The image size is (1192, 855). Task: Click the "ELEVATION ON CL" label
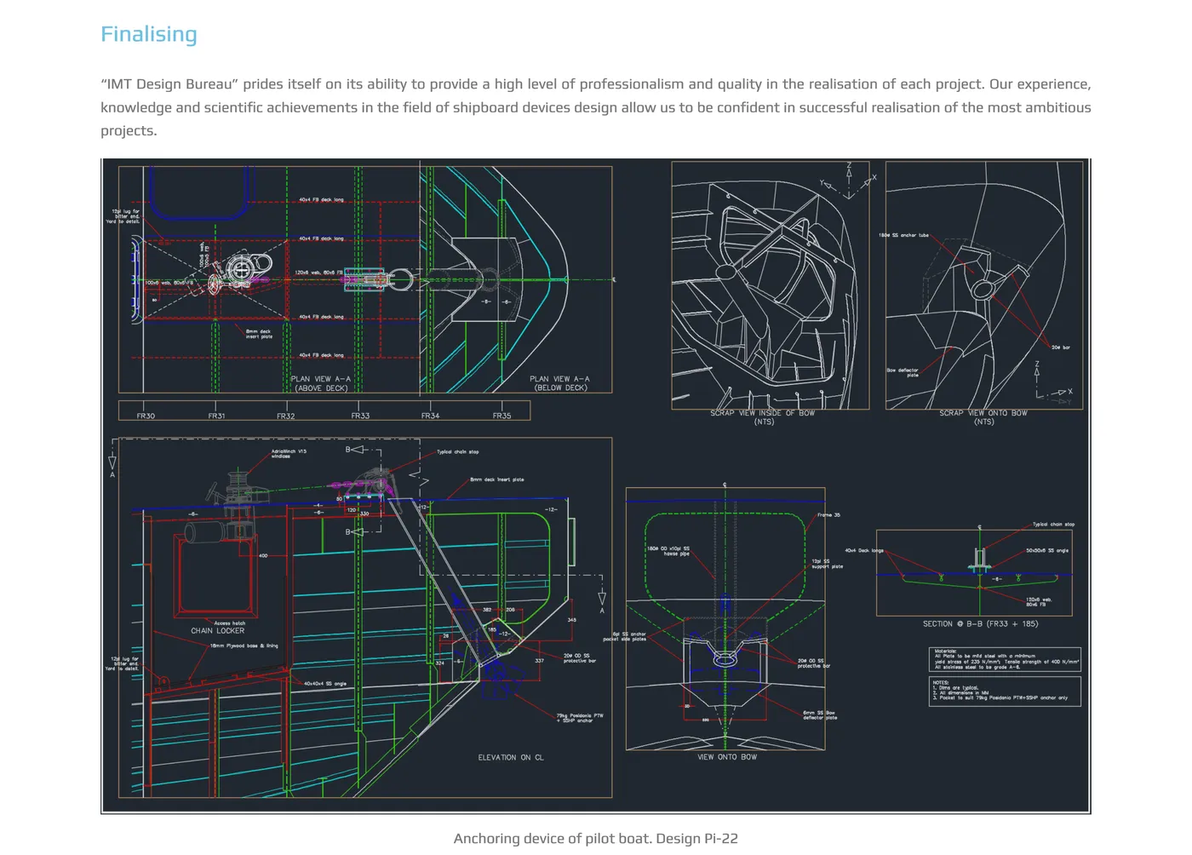511,757
